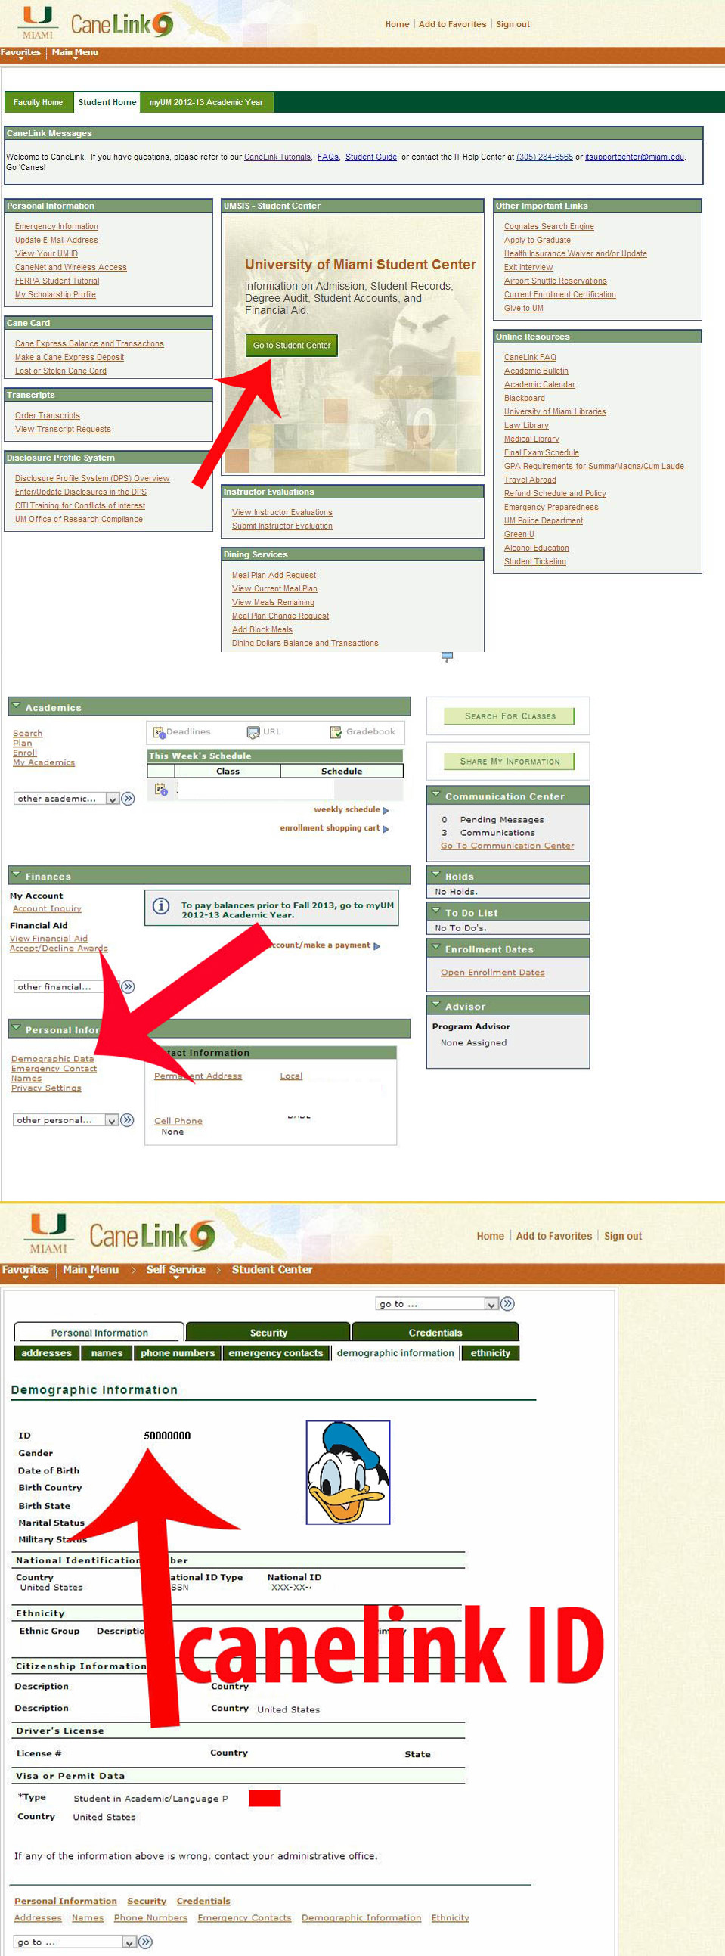This screenshot has width=725, height=1956.
Task: Select the phone numbers sub-tab
Action: pos(178,1353)
